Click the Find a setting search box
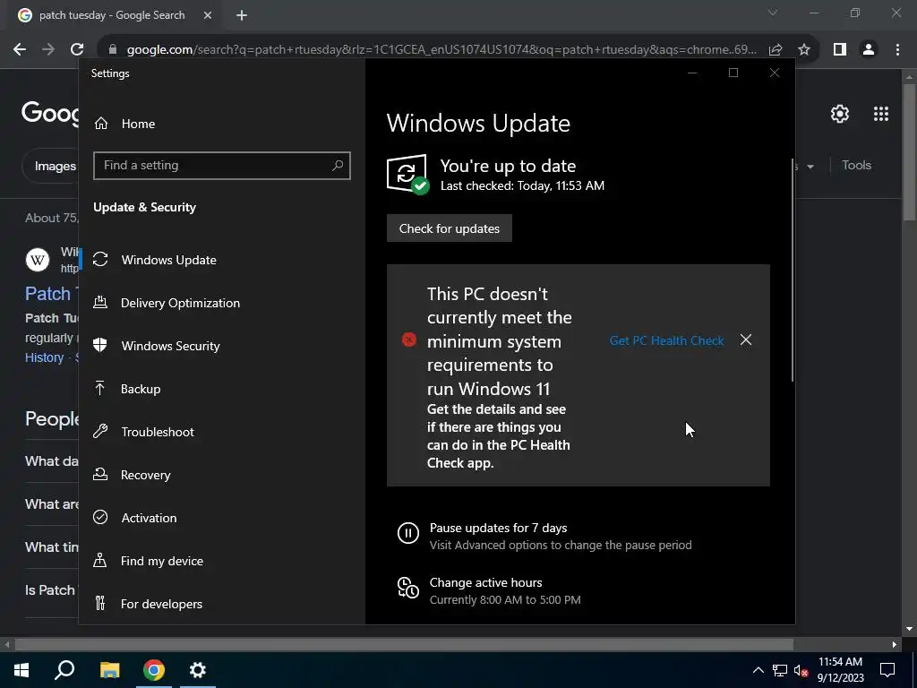917x688 pixels. tap(222, 166)
